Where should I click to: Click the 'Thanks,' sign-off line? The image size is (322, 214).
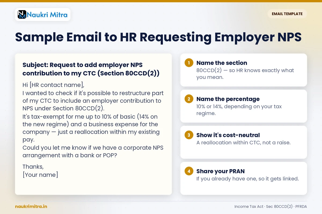pos(33,167)
